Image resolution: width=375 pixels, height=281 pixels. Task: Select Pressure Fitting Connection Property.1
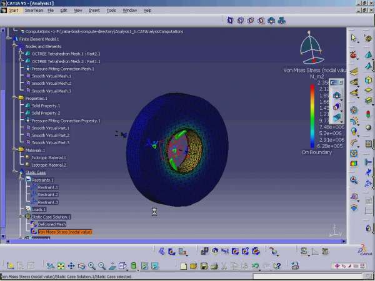click(x=66, y=121)
